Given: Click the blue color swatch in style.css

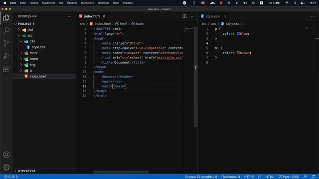Looking at the screenshot, I should click(238, 33).
